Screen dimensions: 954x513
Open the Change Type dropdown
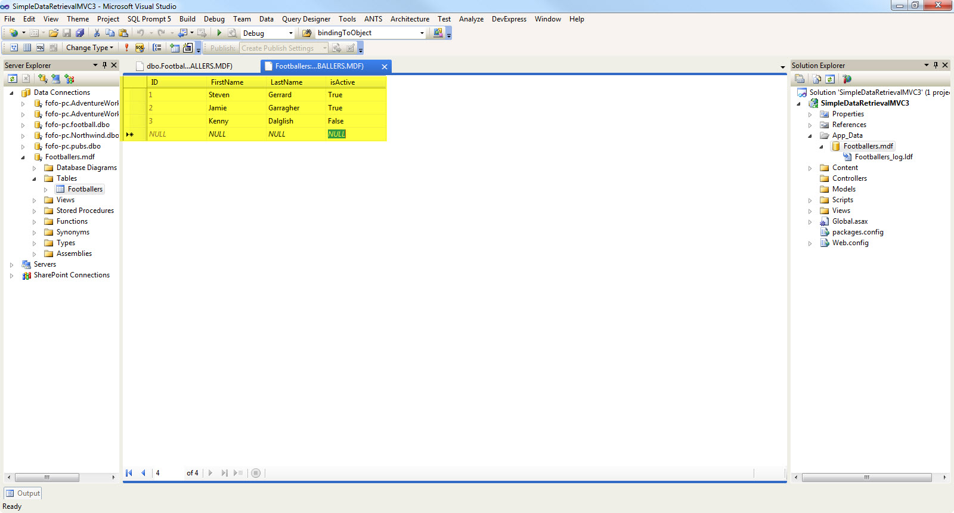tap(89, 48)
